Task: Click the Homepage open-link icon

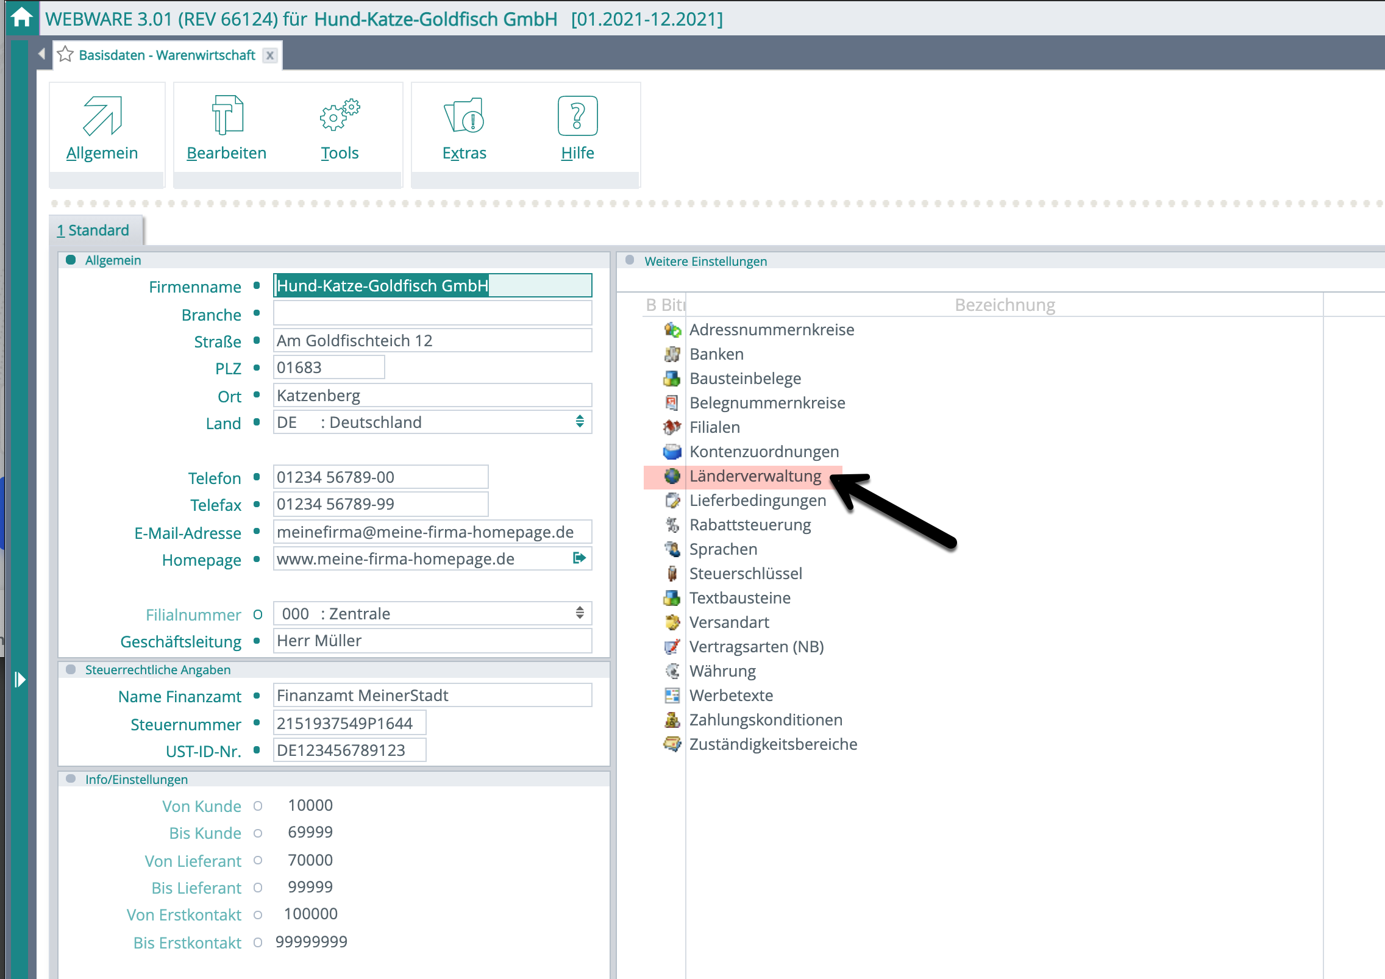Action: click(579, 558)
